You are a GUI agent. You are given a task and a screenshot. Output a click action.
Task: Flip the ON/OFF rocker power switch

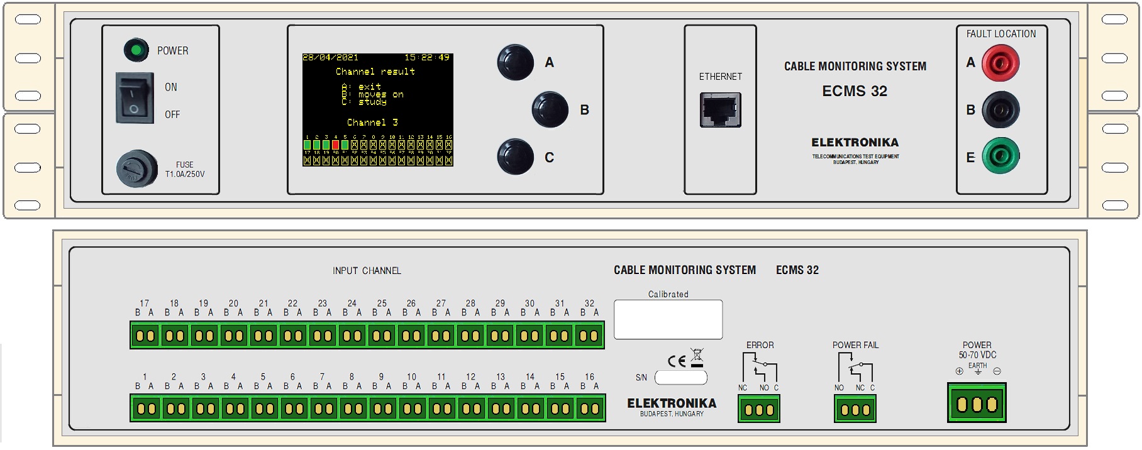135,98
